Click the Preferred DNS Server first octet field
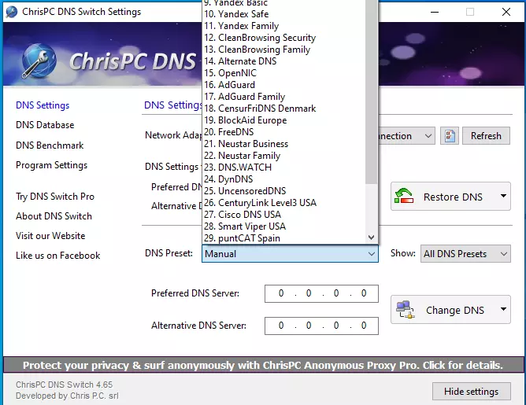Screen dimensions: 526x405 pos(281,294)
